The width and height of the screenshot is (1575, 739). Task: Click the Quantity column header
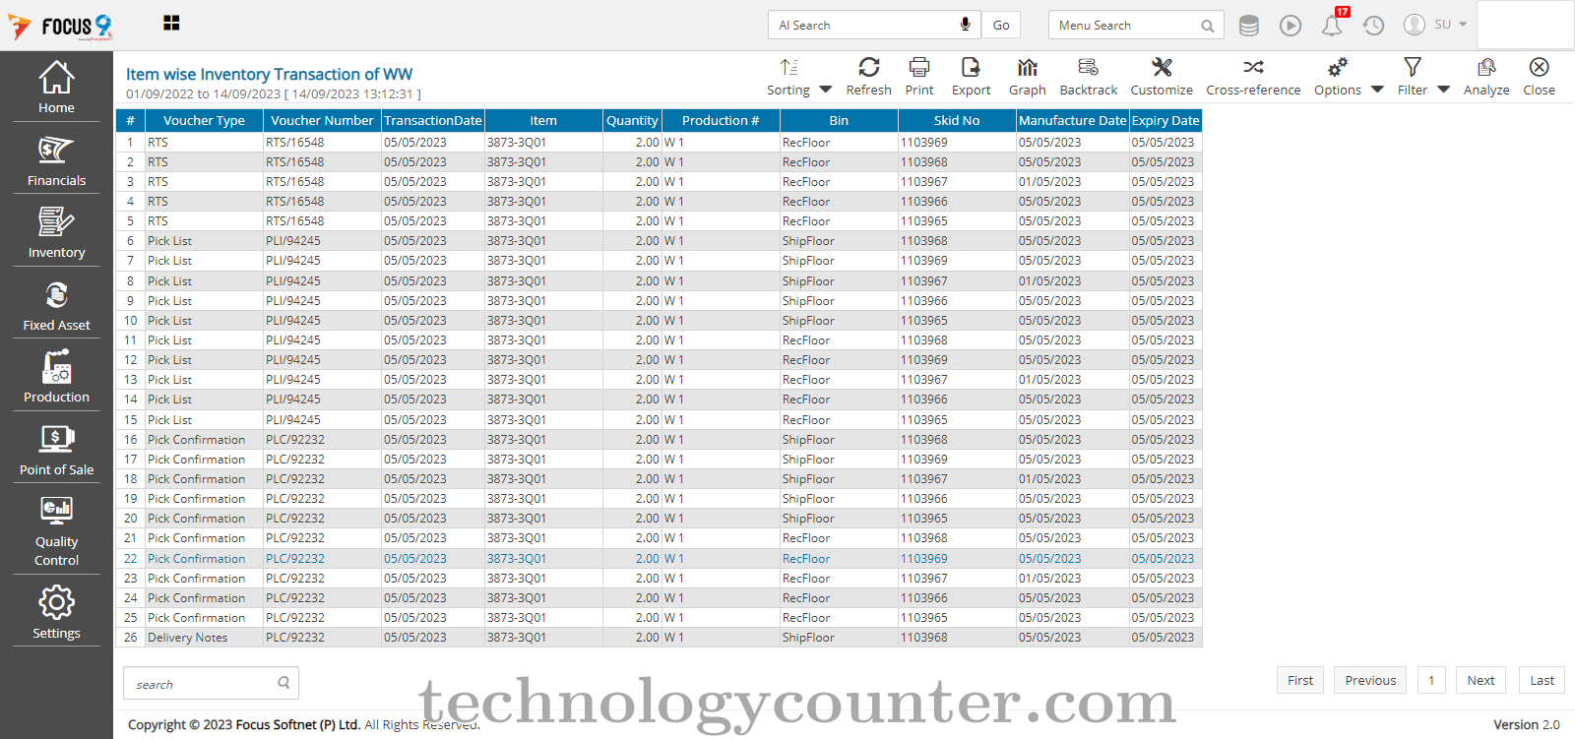click(x=632, y=120)
